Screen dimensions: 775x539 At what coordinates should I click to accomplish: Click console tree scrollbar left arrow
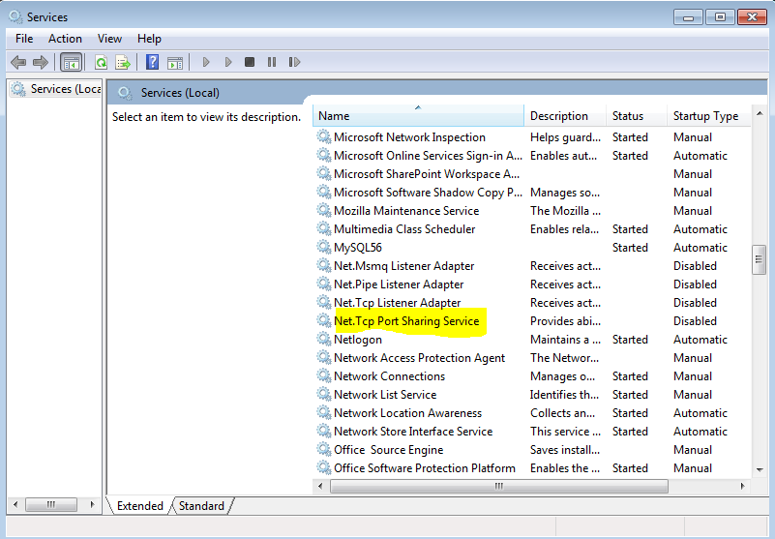15,504
